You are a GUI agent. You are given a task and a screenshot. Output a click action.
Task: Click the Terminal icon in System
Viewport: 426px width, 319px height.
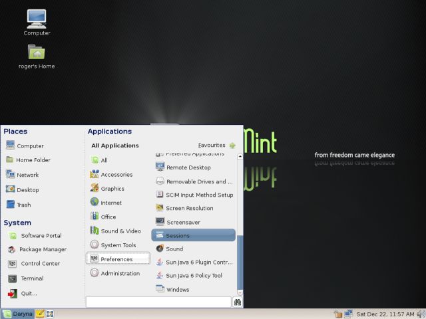[x=12, y=278]
